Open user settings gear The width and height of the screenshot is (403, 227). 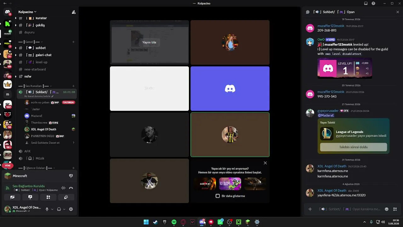(x=71, y=209)
